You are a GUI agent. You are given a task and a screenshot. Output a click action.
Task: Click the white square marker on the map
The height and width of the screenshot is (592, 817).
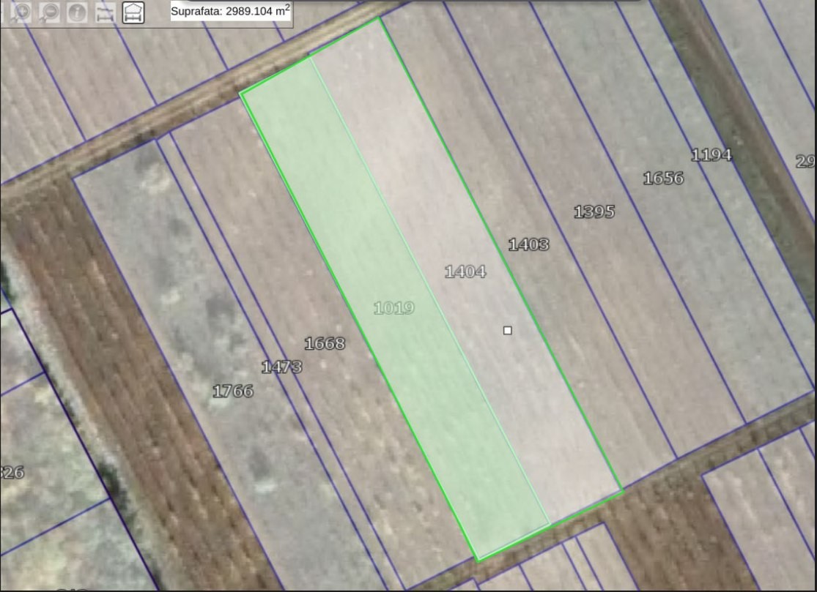tap(508, 331)
